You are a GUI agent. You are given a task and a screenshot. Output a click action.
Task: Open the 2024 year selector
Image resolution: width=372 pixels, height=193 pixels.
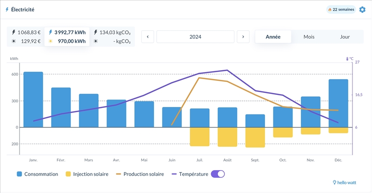(195, 37)
